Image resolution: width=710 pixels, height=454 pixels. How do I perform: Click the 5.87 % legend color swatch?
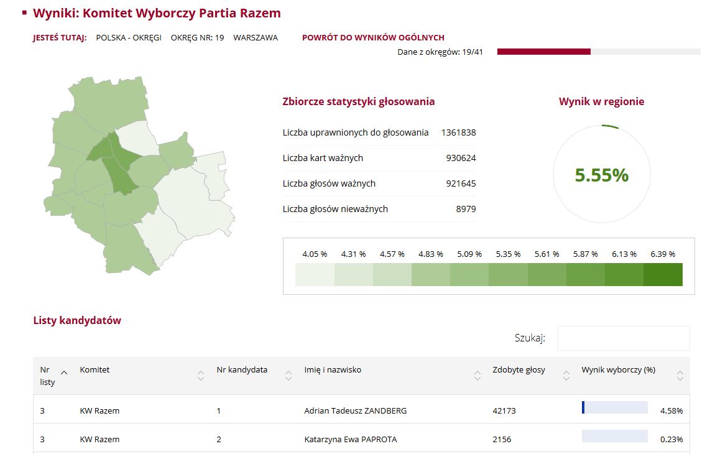point(586,274)
